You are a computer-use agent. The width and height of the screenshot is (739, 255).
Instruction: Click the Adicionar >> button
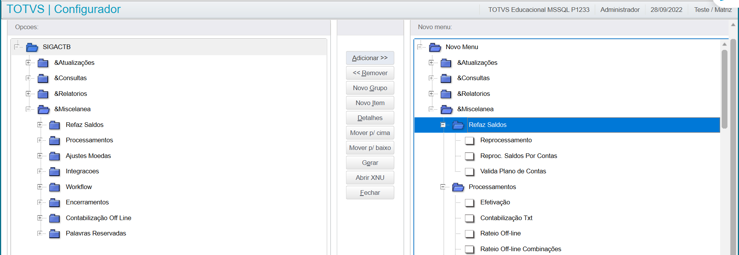point(370,58)
